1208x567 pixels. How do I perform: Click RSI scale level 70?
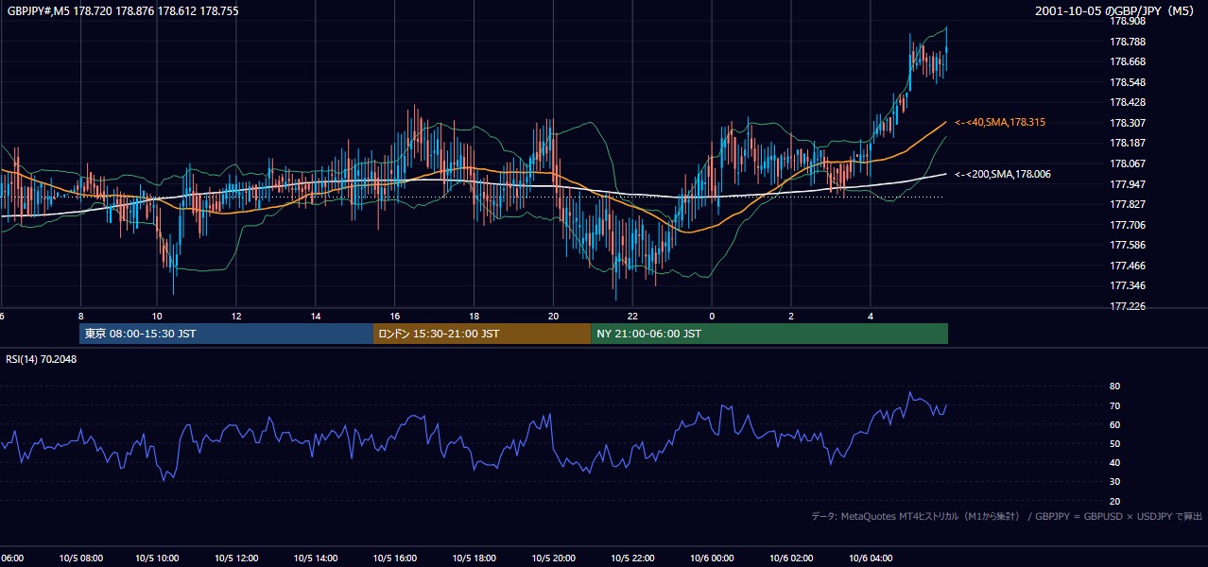1114,406
